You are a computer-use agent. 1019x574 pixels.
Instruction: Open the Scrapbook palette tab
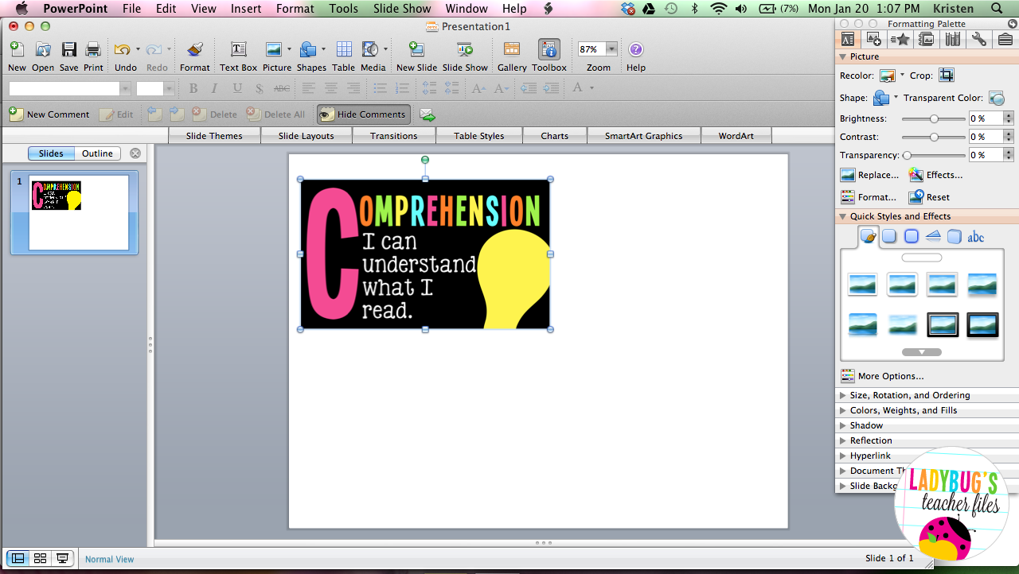pos(927,39)
